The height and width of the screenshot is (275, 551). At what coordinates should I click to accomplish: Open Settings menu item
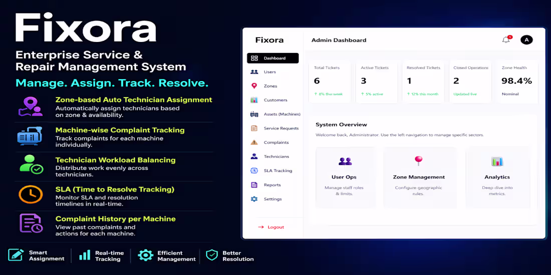coord(272,199)
